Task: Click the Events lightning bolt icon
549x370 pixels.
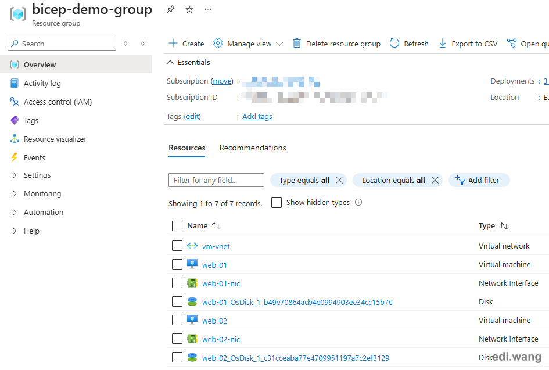Action: coord(15,157)
